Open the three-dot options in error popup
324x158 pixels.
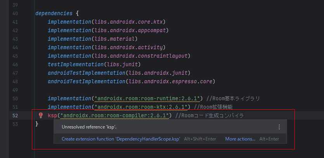279,127
